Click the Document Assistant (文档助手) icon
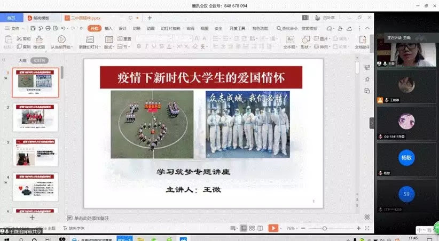The width and height of the screenshot is (439, 241). coord(363,39)
